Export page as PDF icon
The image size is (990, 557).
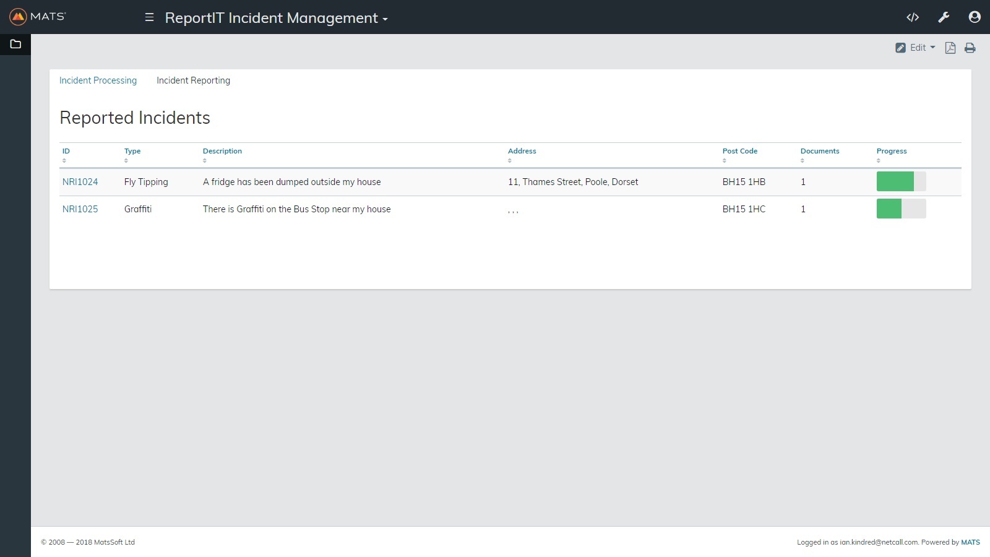pos(950,48)
